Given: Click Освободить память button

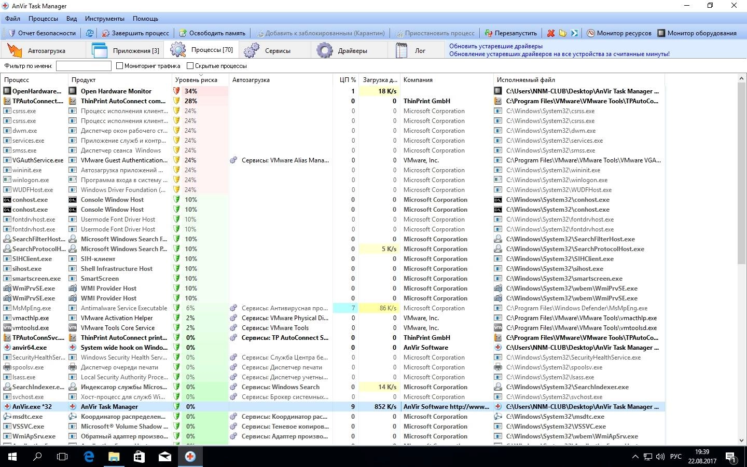Looking at the screenshot, I should [x=212, y=33].
